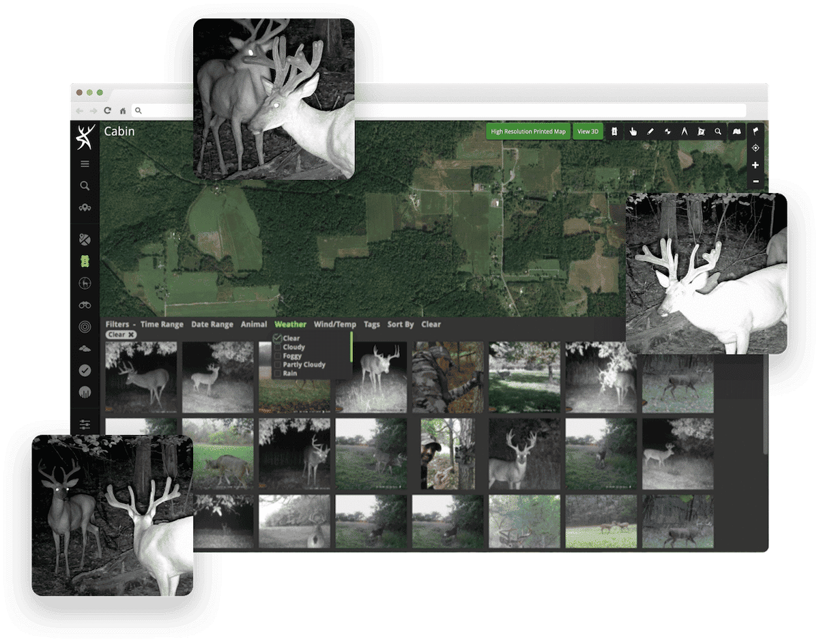
Task: Open the Weather filter dropdown
Action: (x=290, y=324)
